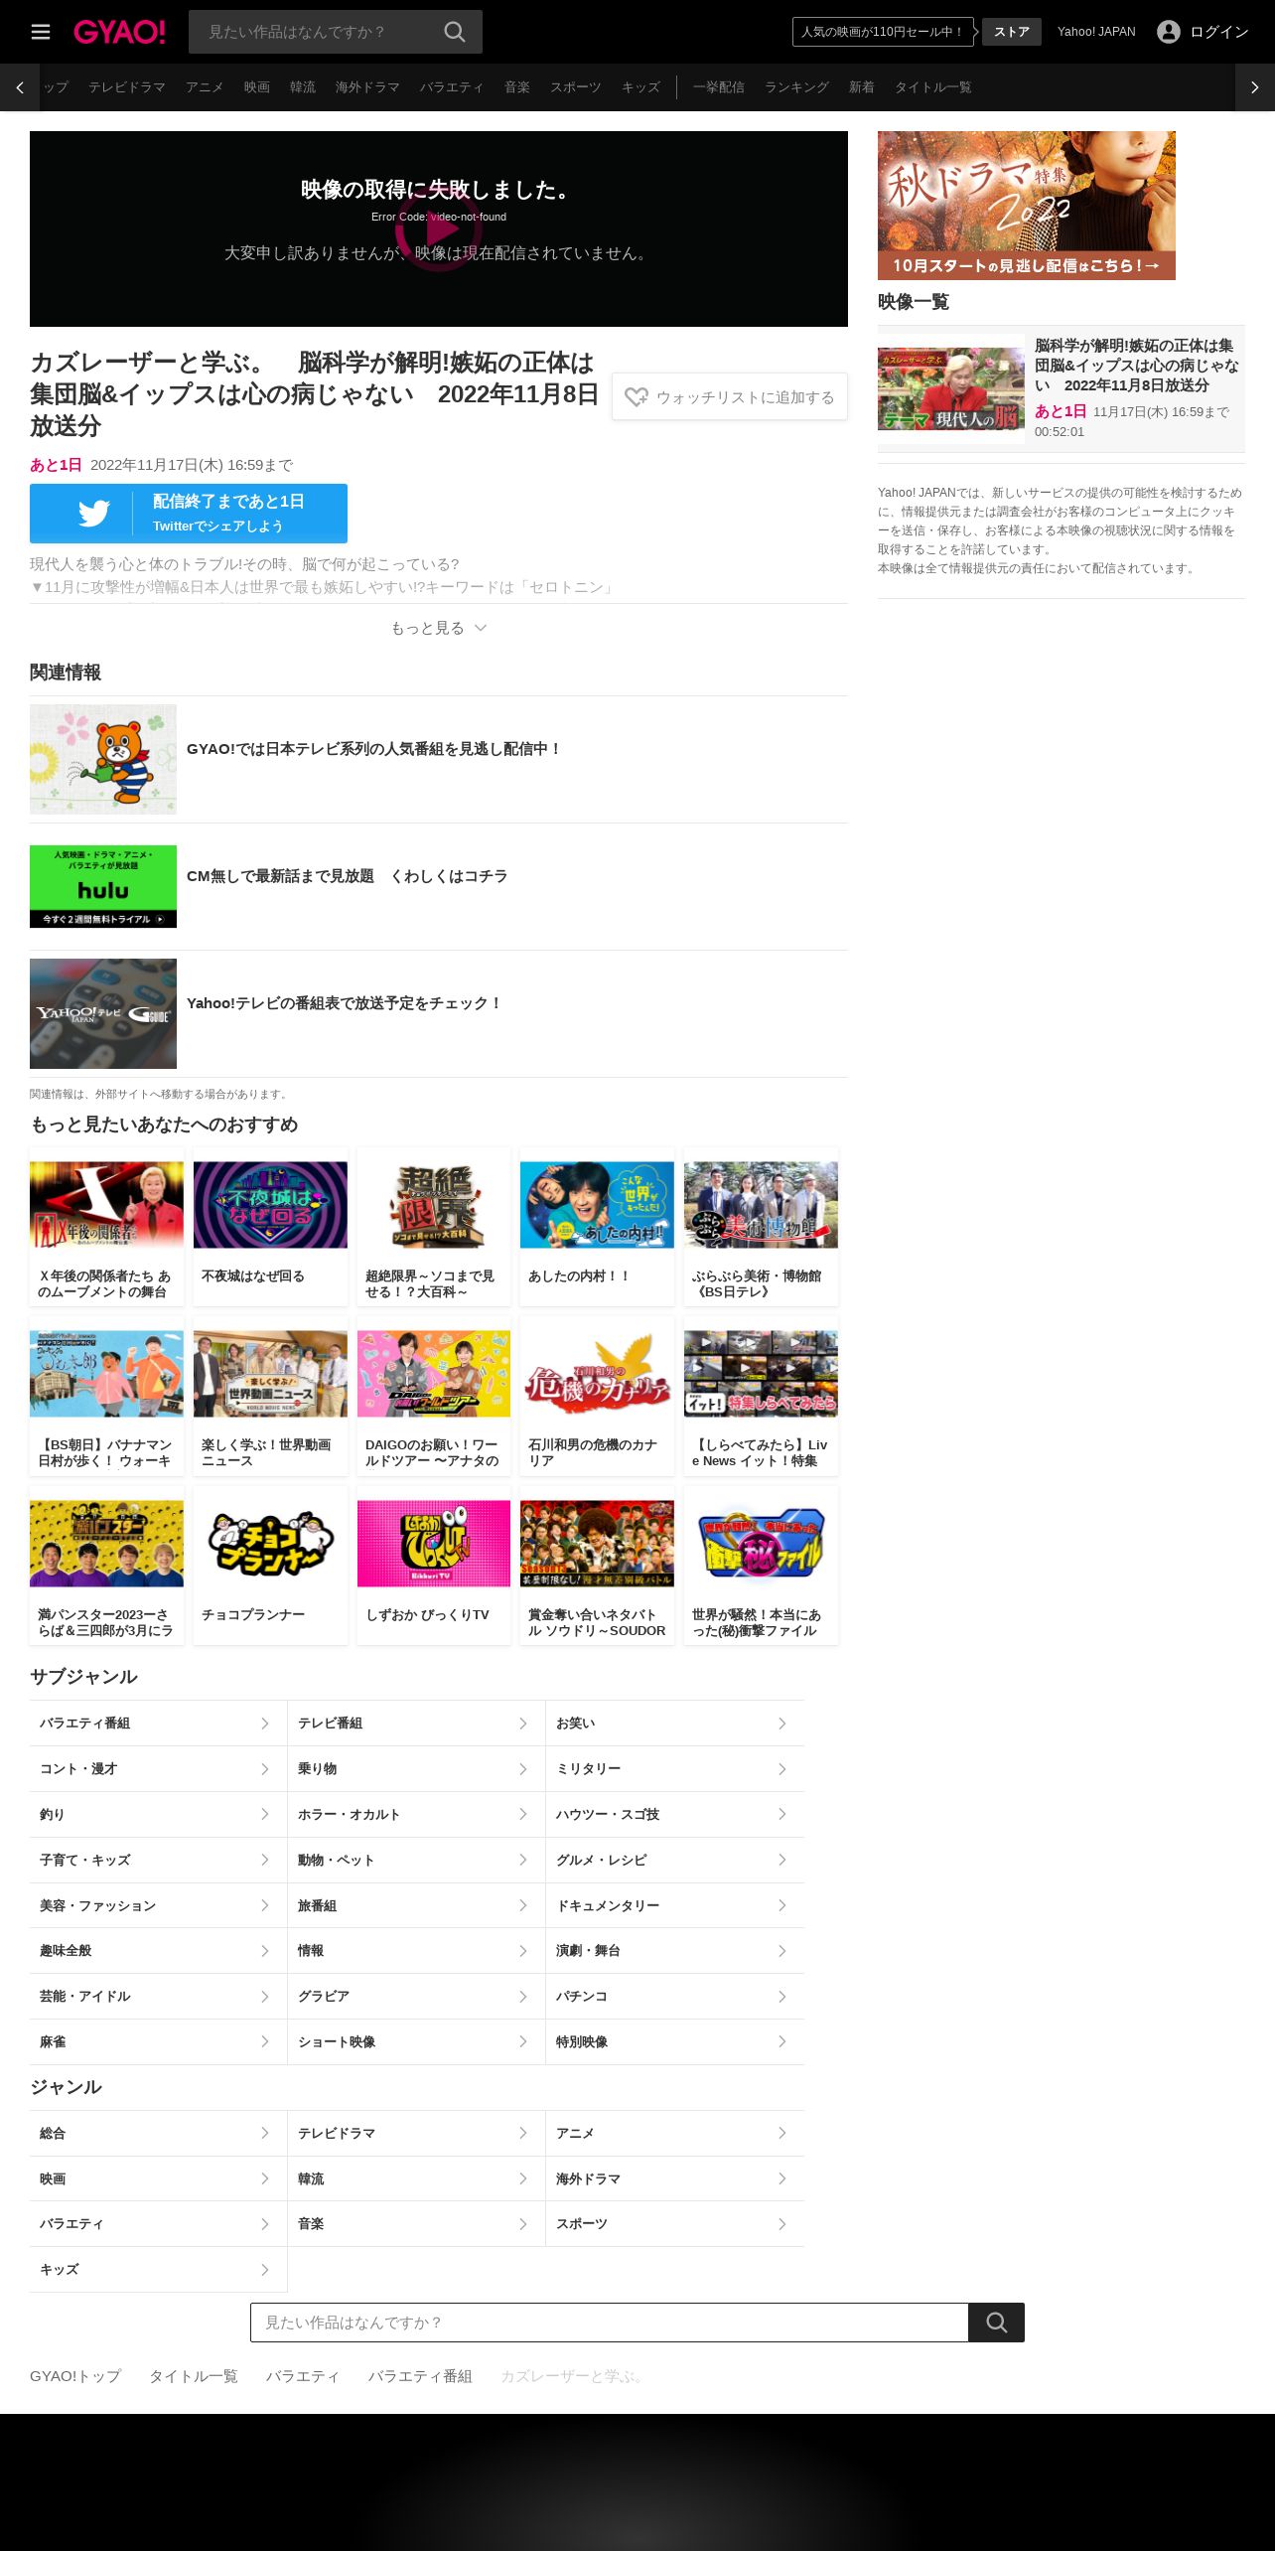The image size is (1275, 2551).
Task: Click GYAO!トップ breadcrumb link
Action: click(x=75, y=2376)
